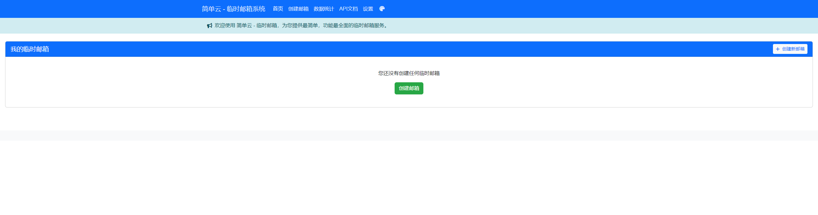The image size is (818, 215).
Task: Click the plus icon beside 创建新邮箱
Action: coord(778,49)
